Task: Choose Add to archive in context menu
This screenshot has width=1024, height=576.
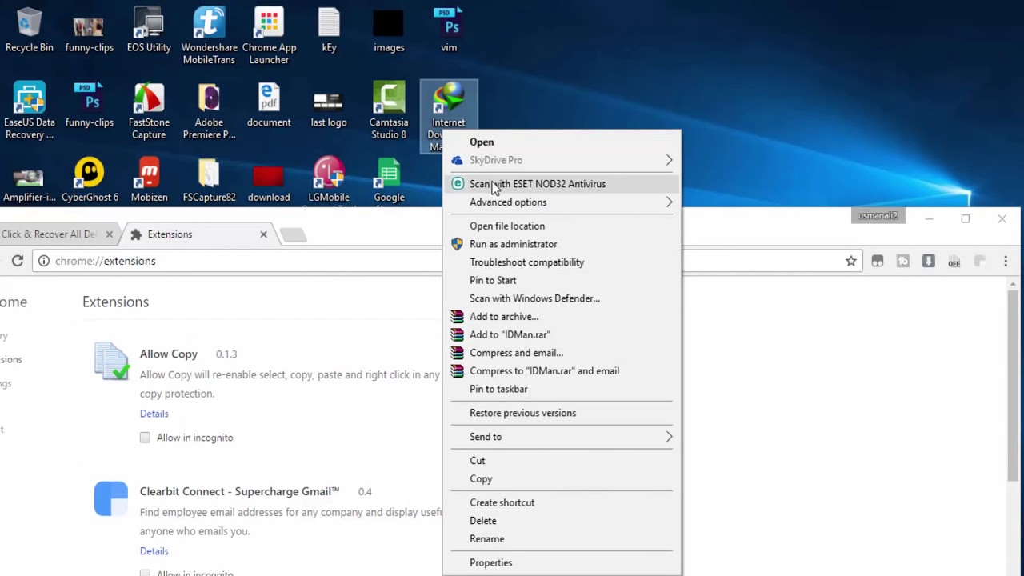Action: pos(562,317)
